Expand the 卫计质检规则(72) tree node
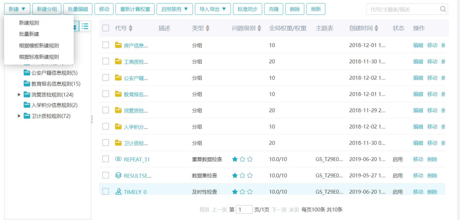This screenshot has width=460, height=220. 19,116
